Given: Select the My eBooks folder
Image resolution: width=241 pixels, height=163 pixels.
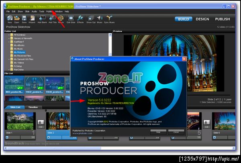Looking at the screenshot, I should pyautogui.click(x=19, y=45).
